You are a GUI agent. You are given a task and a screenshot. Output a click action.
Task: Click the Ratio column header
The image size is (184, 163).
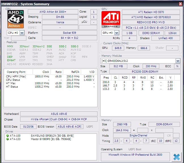click(x=57, y=72)
